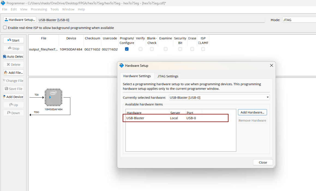Click the Delete button in the sidebar
The height and width of the screenshot is (191, 316).
(x=14, y=65)
